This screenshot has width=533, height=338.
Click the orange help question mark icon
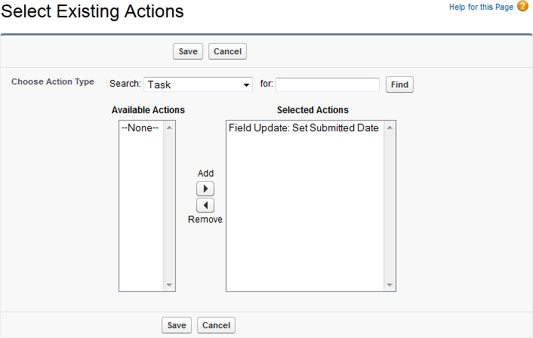click(x=522, y=7)
